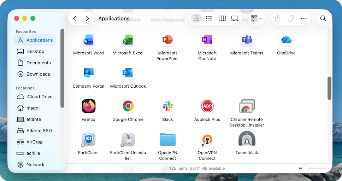The image size is (342, 181).
Task: Open the Microsoft Word app icon
Action: coord(88,40)
